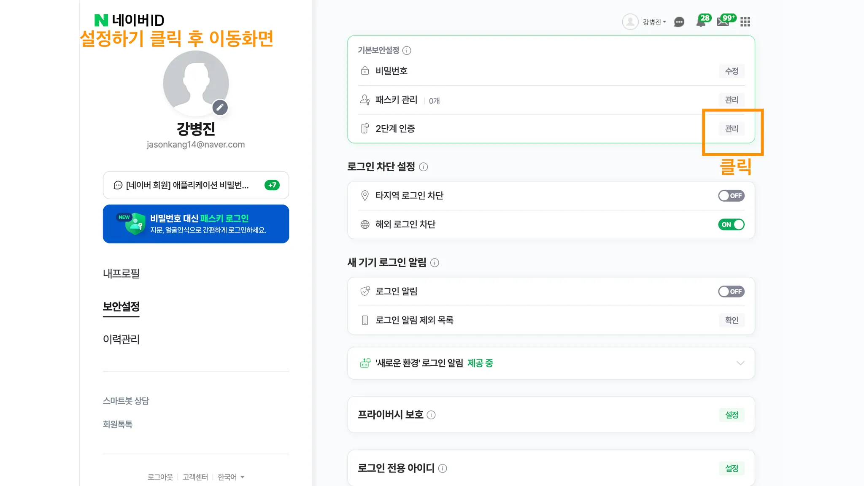Show info for 로그인 전용 아이디

pyautogui.click(x=443, y=468)
